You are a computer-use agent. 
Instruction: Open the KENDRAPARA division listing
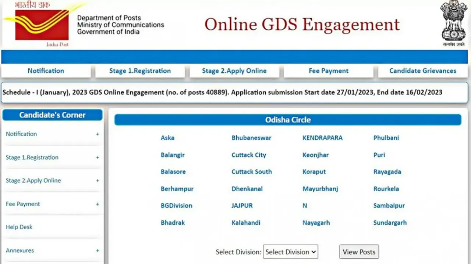322,138
